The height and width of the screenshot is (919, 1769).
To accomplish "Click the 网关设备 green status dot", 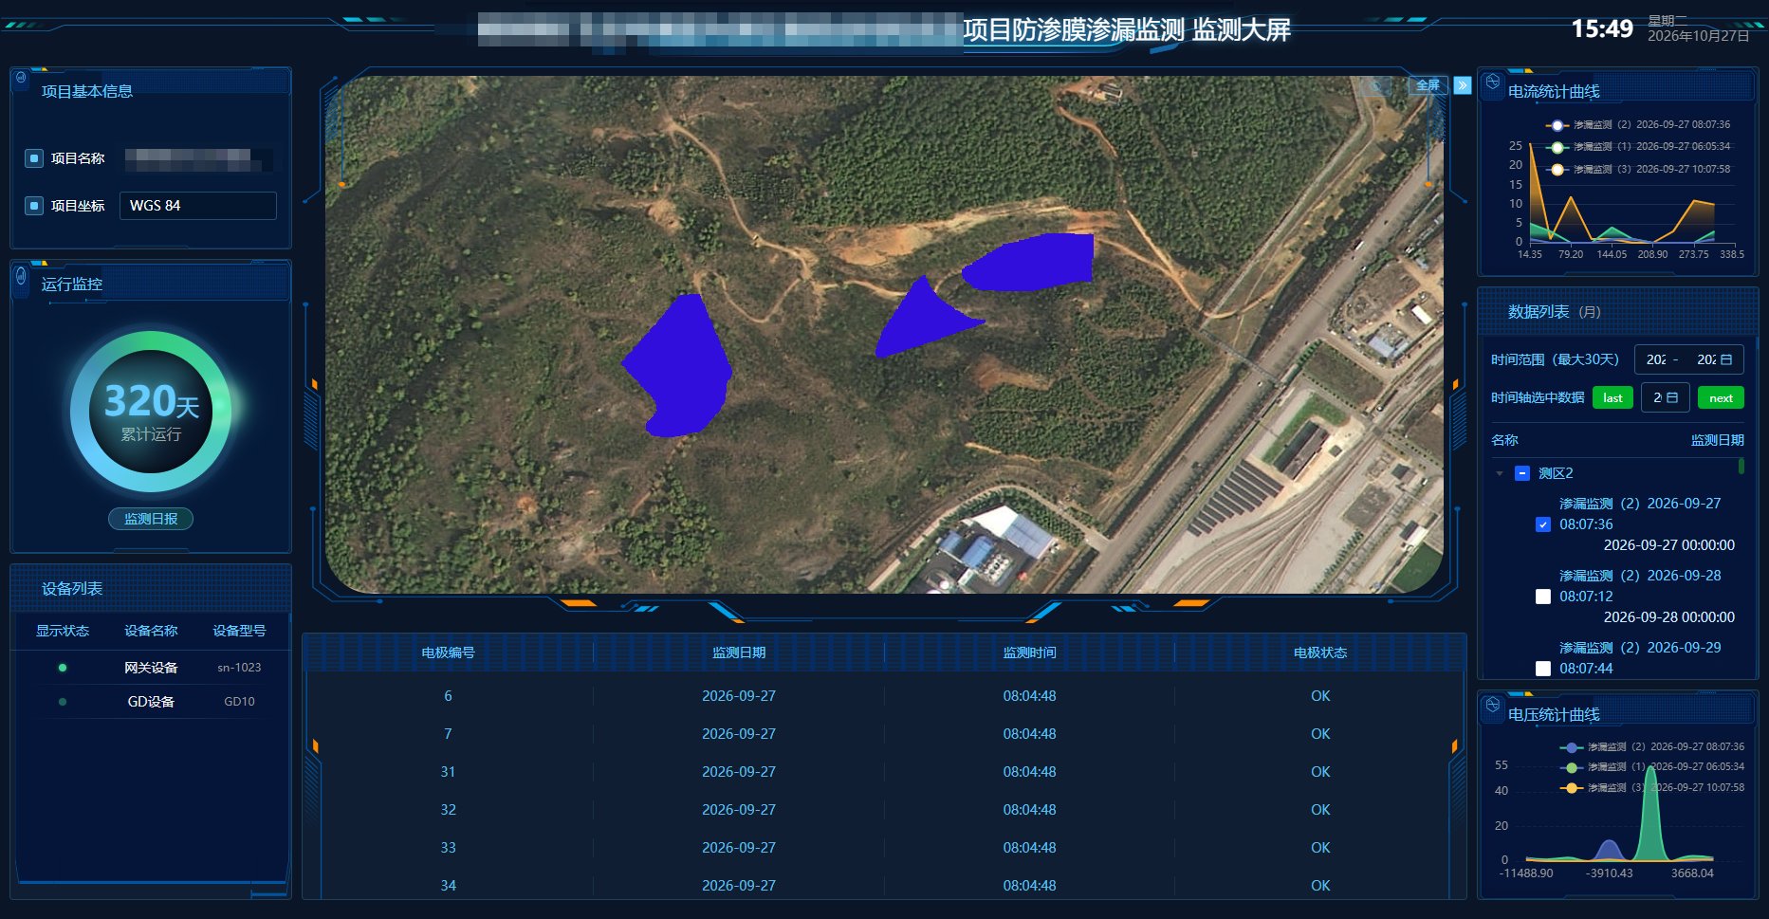I will pyautogui.click(x=63, y=668).
